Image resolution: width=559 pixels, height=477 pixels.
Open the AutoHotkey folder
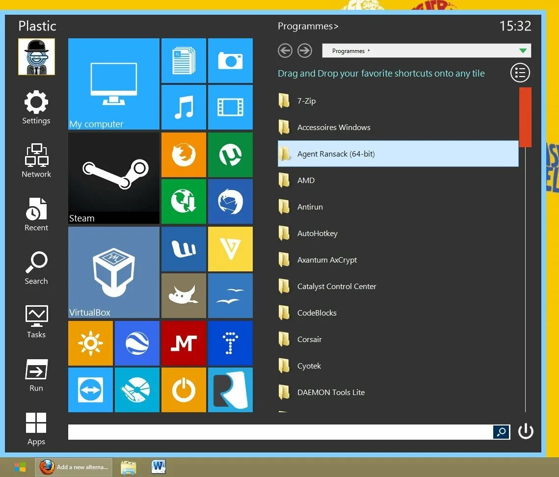tap(398, 233)
